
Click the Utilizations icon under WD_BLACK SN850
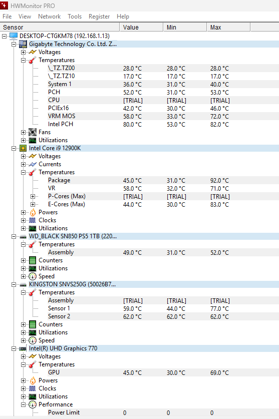33,268
